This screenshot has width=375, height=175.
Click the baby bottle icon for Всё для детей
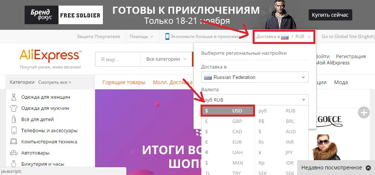click(x=14, y=120)
